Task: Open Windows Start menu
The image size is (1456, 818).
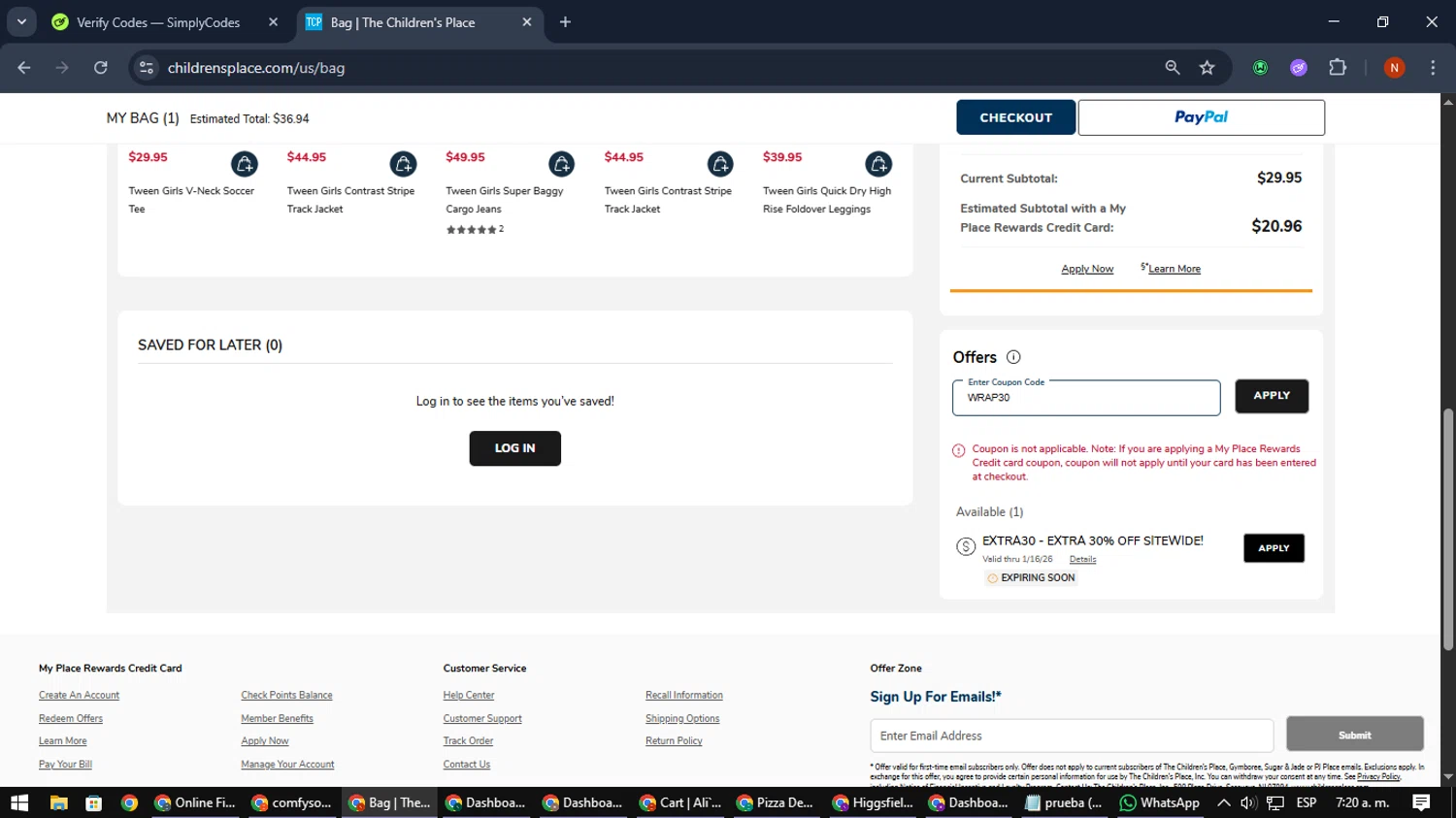Action: click(x=19, y=802)
